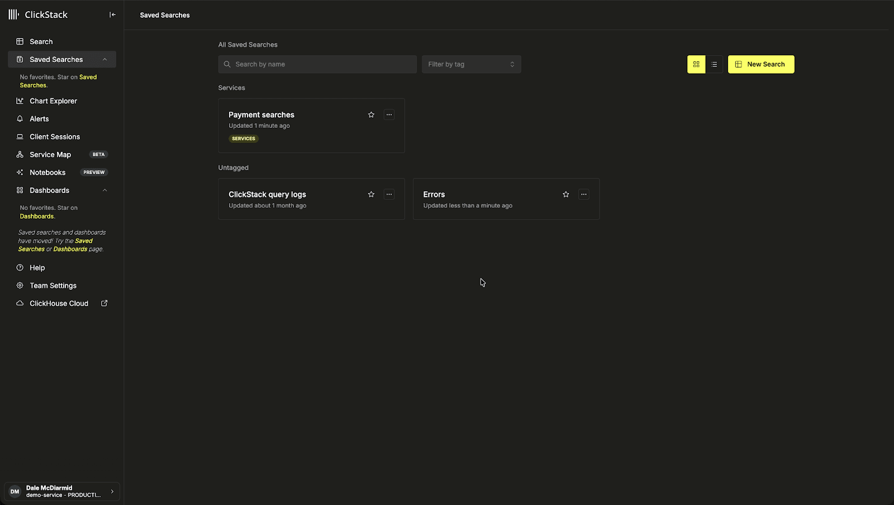Follow the Dashboards link under no favorites
This screenshot has width=894, height=505.
pyautogui.click(x=37, y=217)
